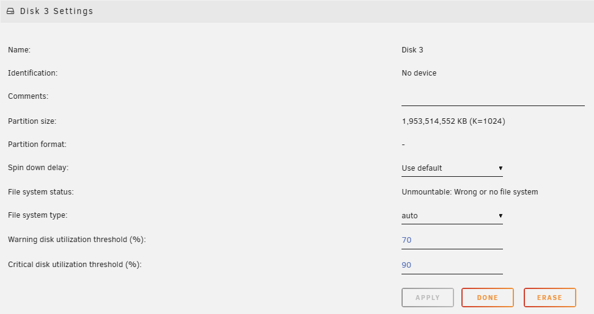Click the 'No device' identification value
Viewport: 594px width, 314px height.
pos(419,73)
